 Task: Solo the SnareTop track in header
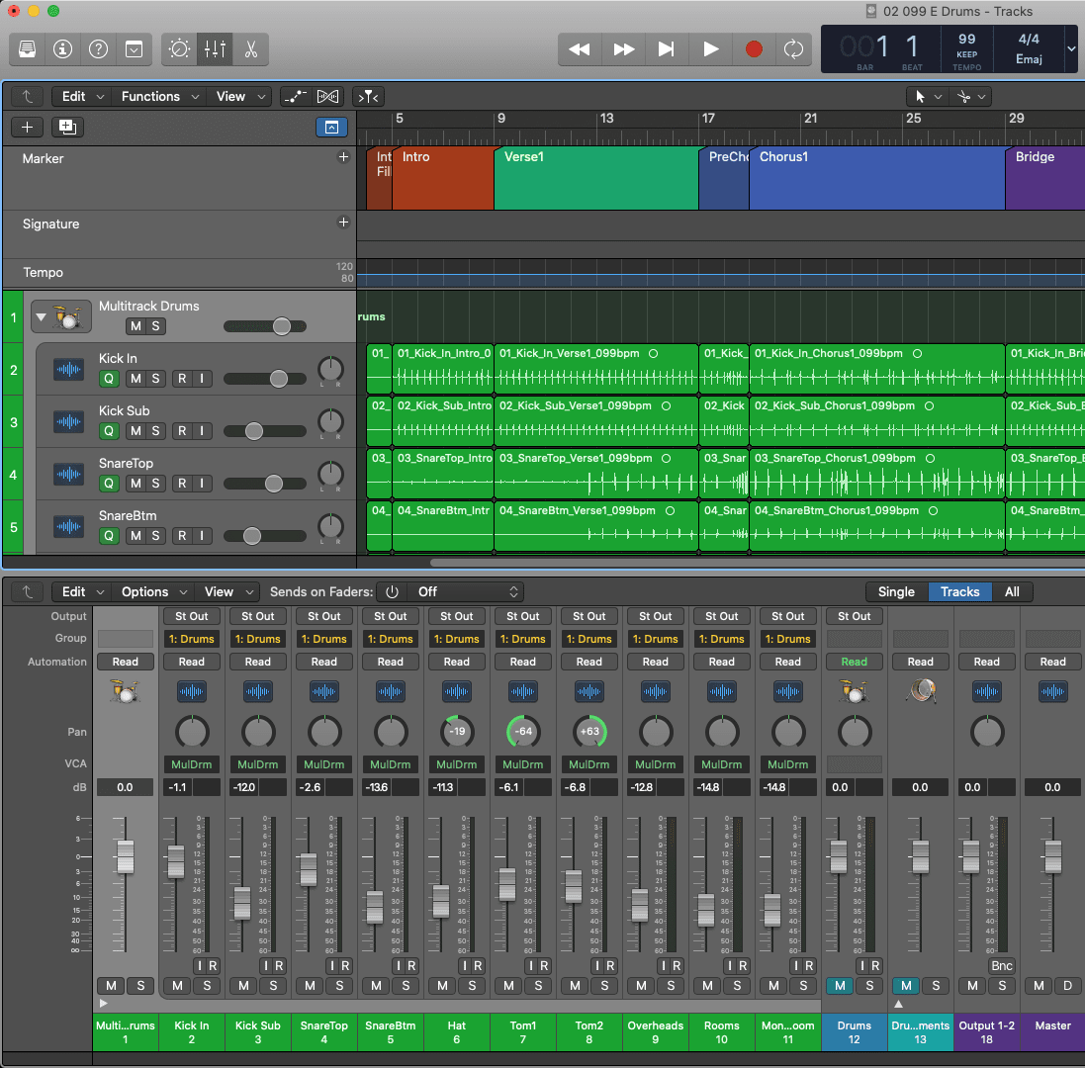[x=155, y=483]
